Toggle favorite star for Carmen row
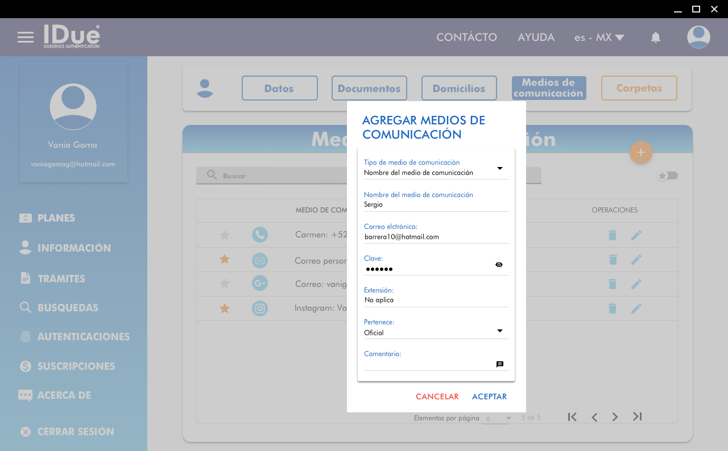 [x=225, y=235]
